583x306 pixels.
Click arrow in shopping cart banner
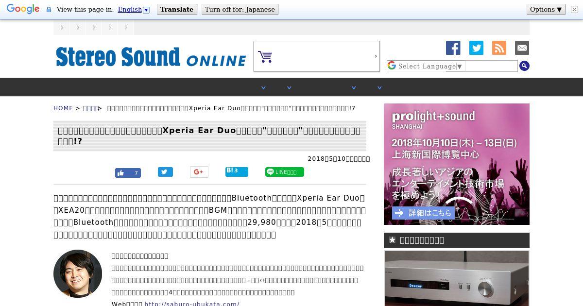[x=376, y=56]
